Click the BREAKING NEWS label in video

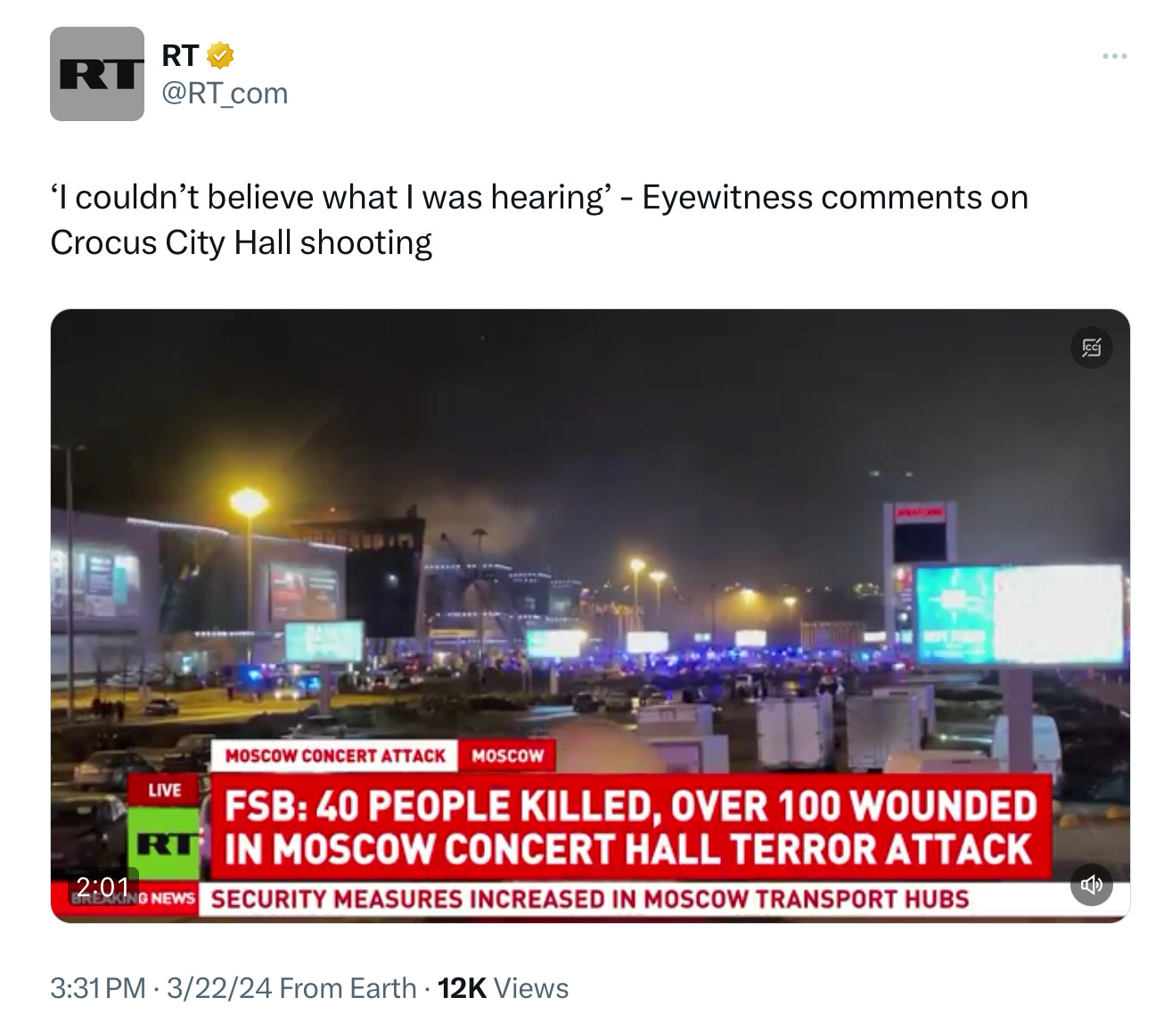(x=134, y=898)
